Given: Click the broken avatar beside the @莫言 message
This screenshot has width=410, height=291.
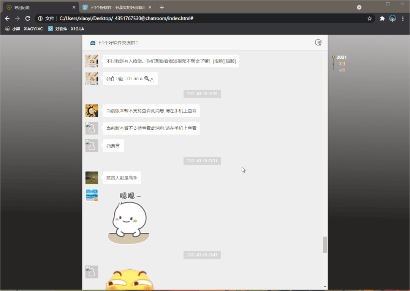Looking at the screenshot, I should coord(92,145).
